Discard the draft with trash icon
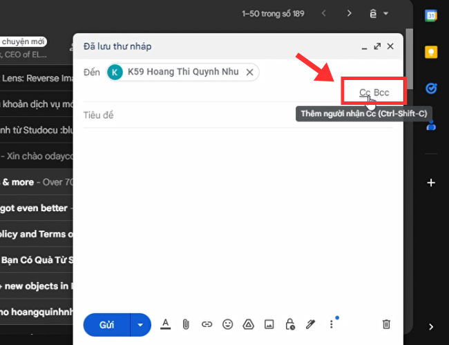Image resolution: width=449 pixels, height=345 pixels. pos(387,324)
